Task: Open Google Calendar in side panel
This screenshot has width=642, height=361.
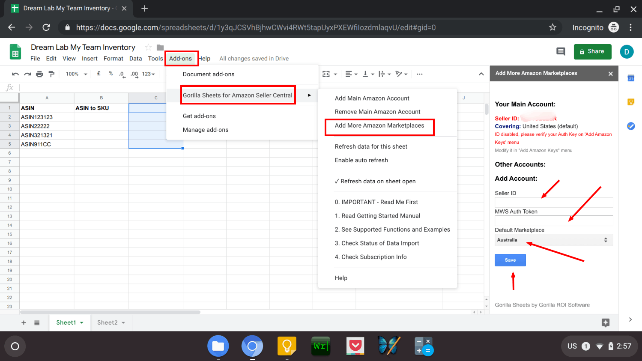Action: (x=630, y=78)
